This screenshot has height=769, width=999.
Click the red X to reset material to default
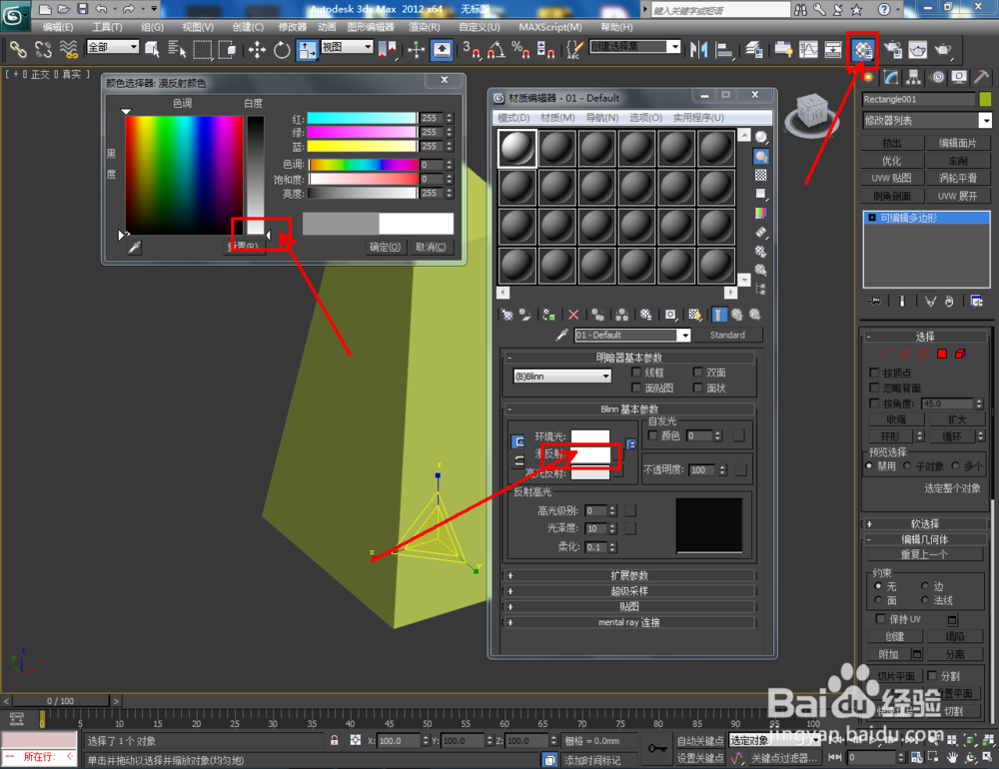point(572,316)
